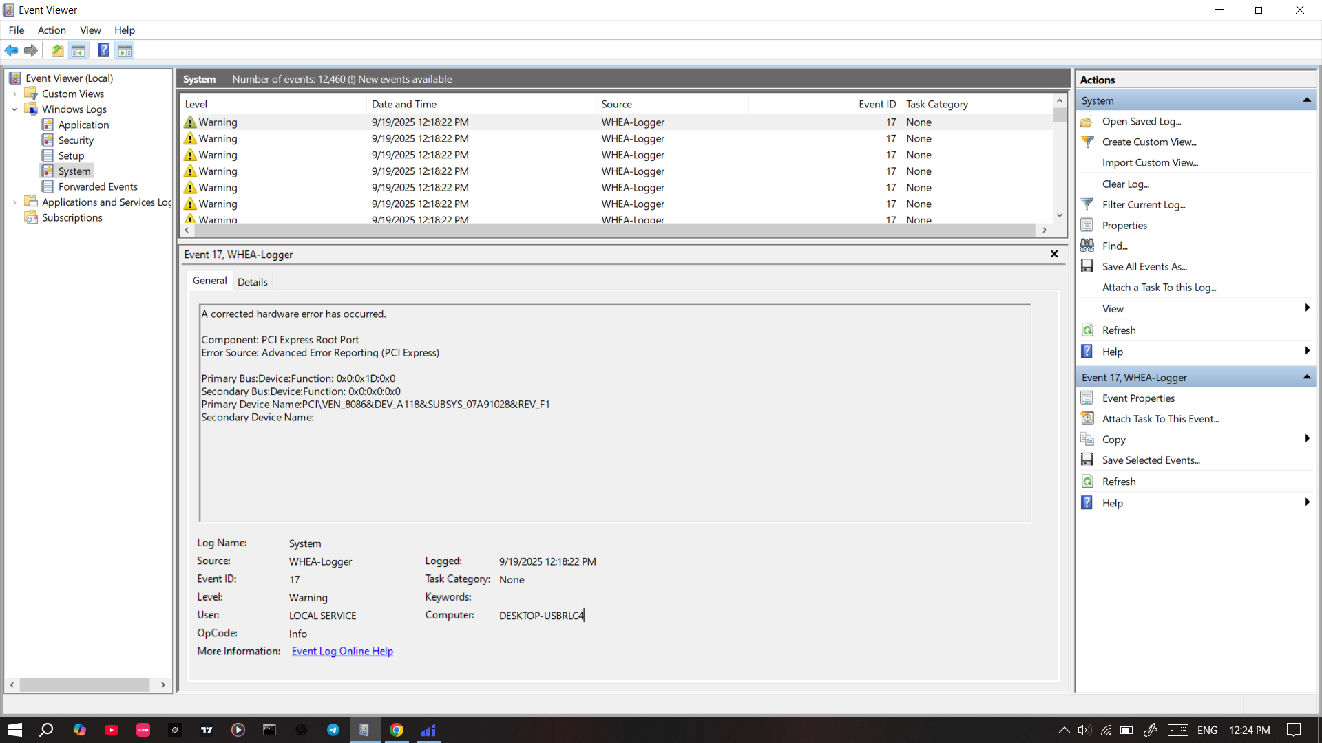Screen dimensions: 1322x743
Task: Expand Applications and Services Logs node
Action: pos(14,202)
